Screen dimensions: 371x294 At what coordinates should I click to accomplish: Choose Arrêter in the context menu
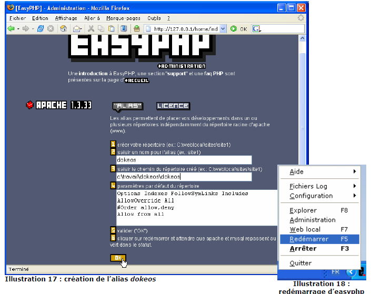319,249
